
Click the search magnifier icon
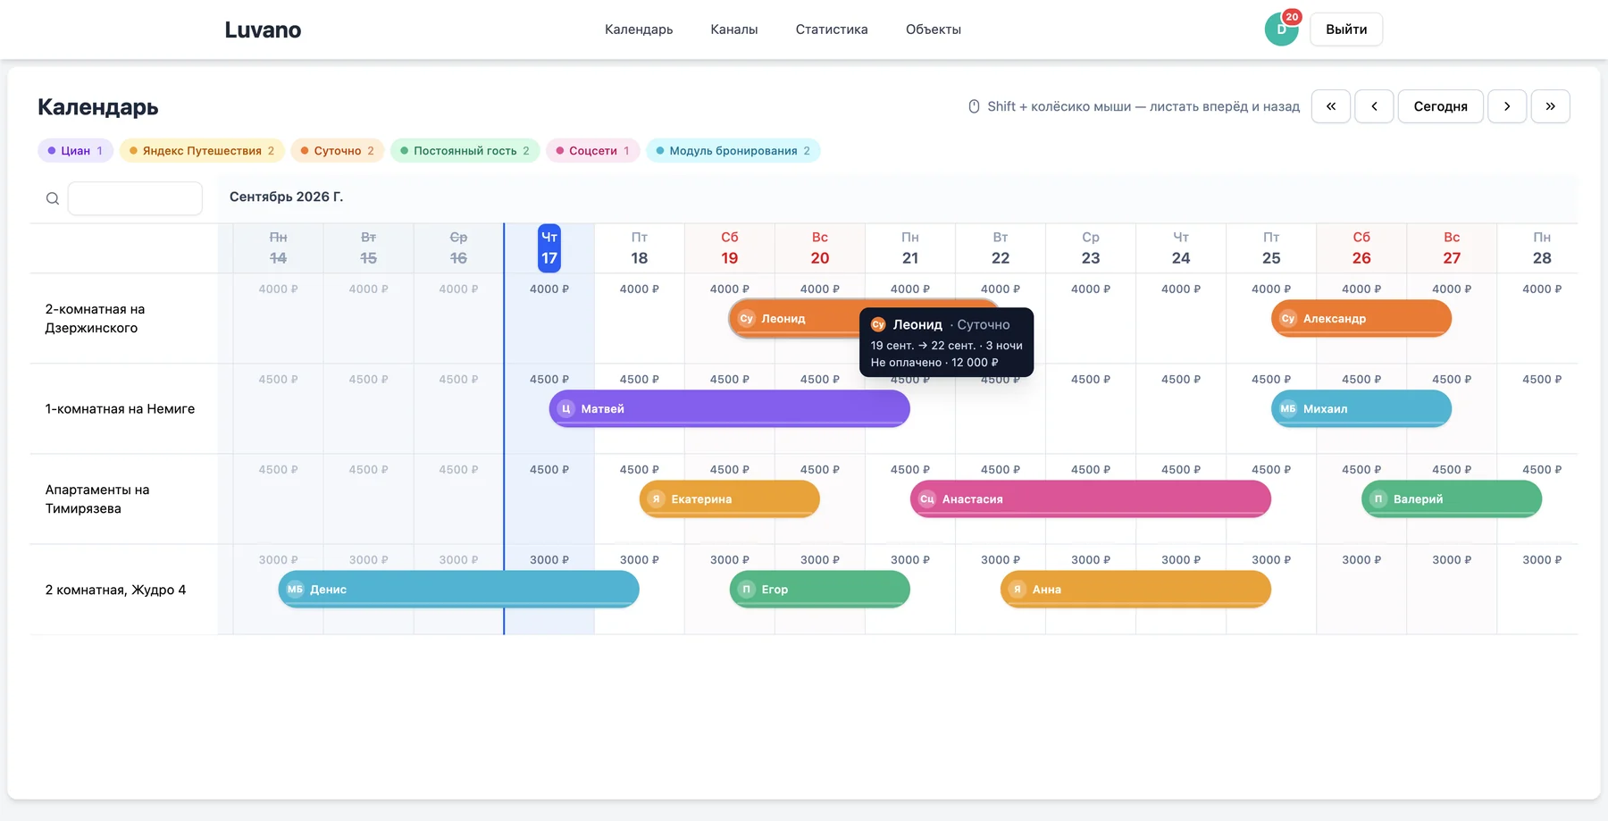coord(53,198)
